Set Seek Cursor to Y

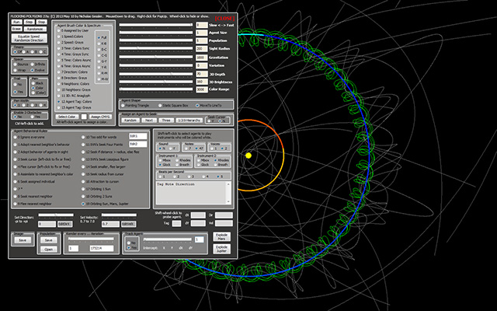[x=210, y=121]
